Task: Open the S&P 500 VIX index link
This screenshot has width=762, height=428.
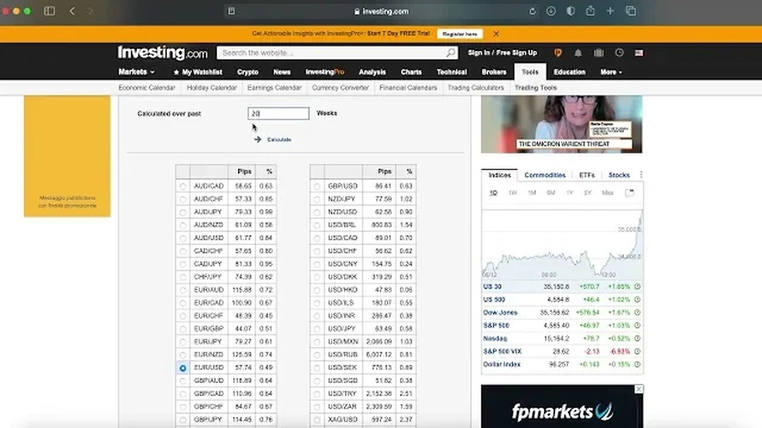Action: coord(502,351)
